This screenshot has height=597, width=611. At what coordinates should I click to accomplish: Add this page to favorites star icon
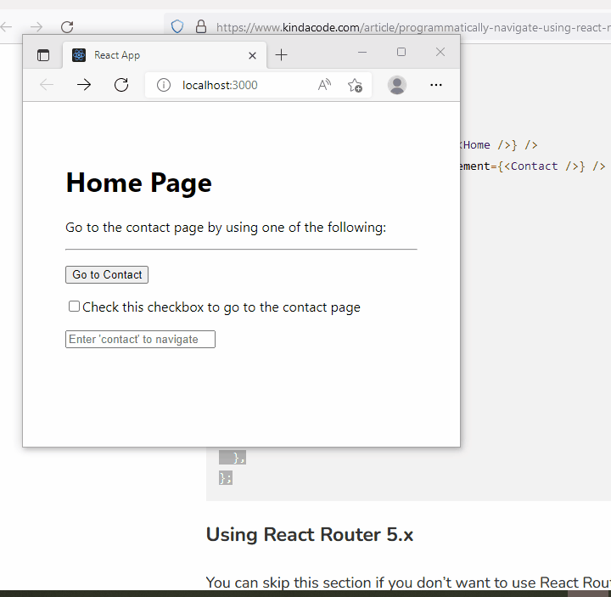pyautogui.click(x=355, y=85)
